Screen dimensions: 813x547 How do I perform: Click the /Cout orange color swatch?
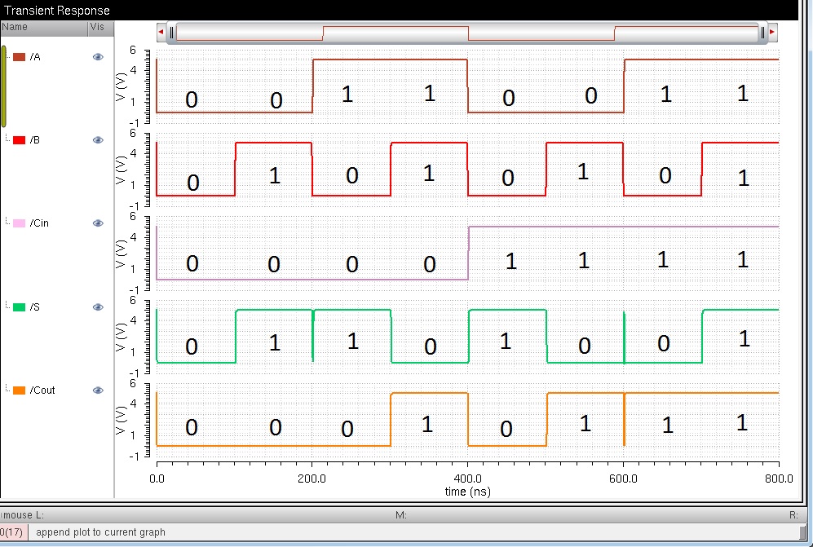[20, 390]
